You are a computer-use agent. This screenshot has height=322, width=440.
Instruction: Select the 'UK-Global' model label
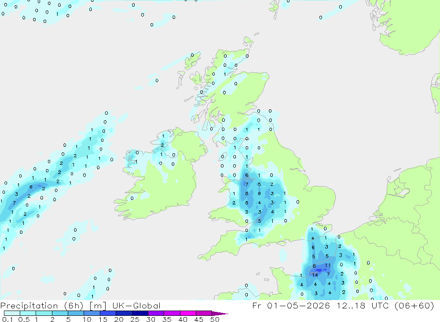(x=136, y=306)
